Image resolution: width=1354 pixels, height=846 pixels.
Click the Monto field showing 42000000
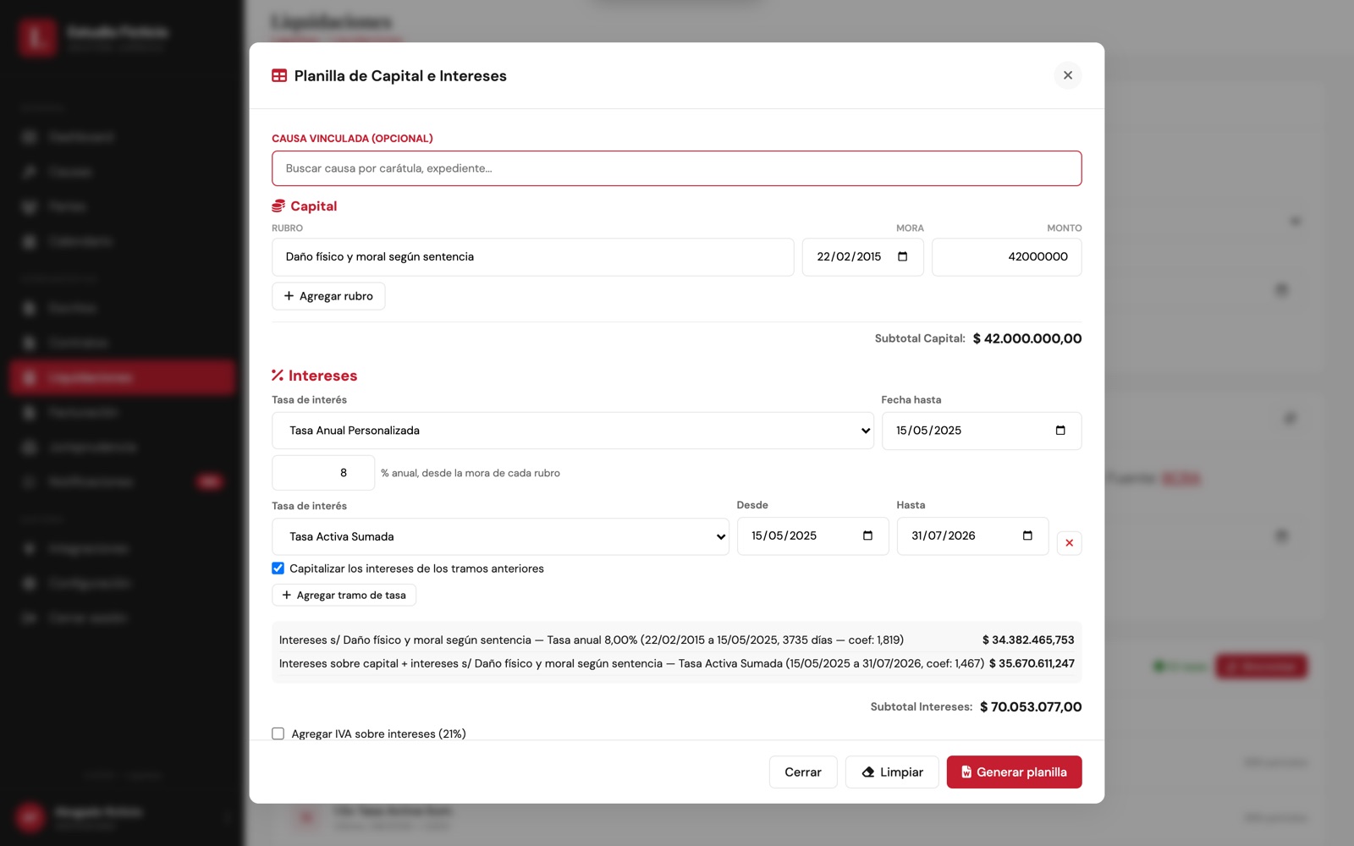1006,257
